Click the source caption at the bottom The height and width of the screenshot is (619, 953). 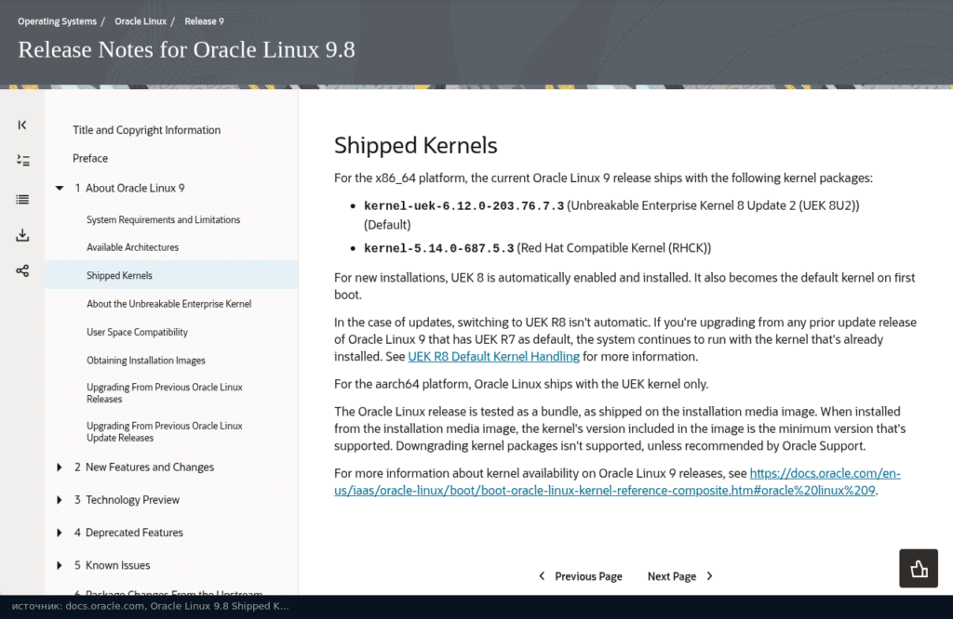coord(150,606)
